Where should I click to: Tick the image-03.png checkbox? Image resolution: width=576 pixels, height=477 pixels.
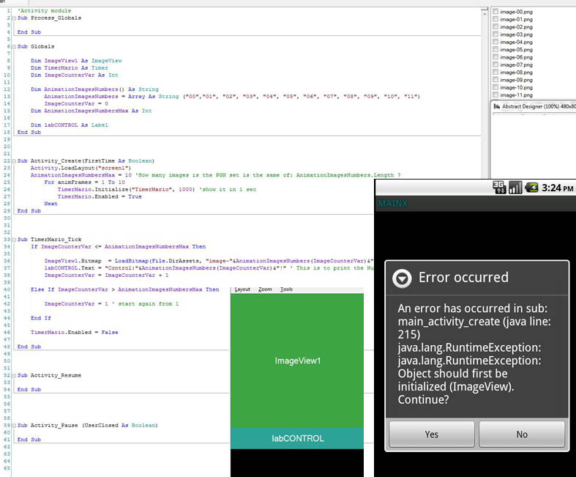[x=495, y=34]
